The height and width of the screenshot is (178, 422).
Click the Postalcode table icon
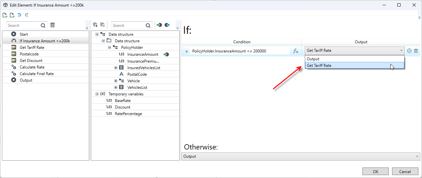coord(13,54)
